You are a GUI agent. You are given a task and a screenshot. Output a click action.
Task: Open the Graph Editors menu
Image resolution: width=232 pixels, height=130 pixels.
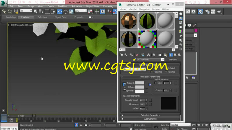[93, 6]
